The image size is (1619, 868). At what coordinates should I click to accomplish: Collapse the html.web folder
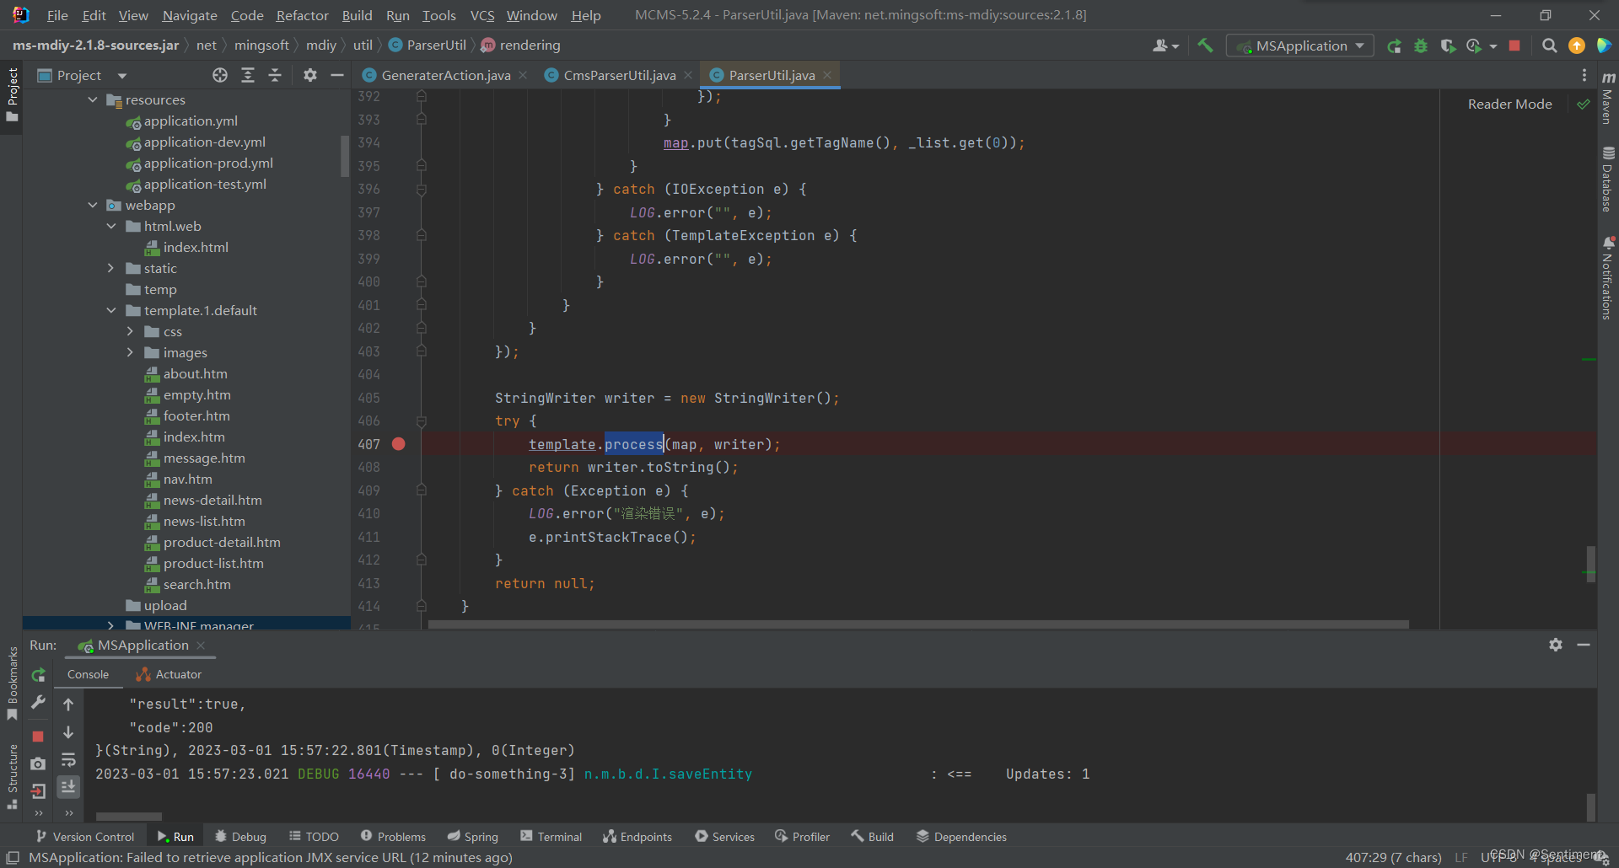point(111,226)
